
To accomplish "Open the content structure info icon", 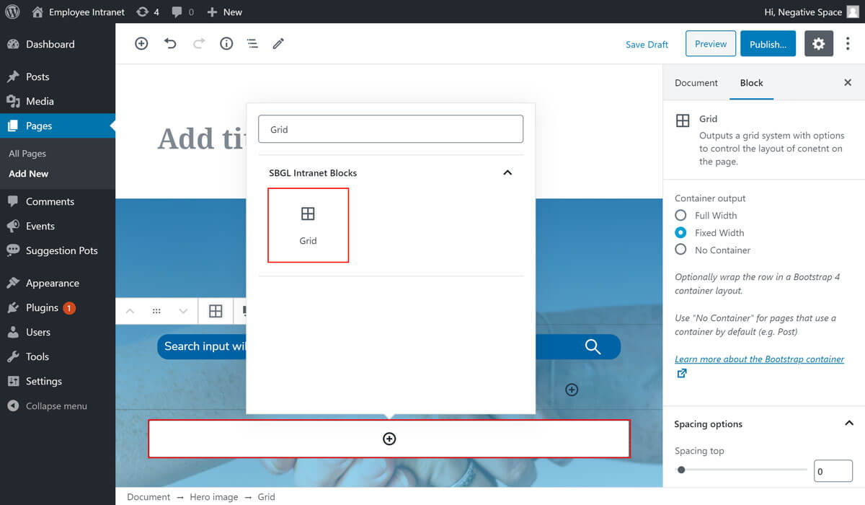I will point(226,44).
